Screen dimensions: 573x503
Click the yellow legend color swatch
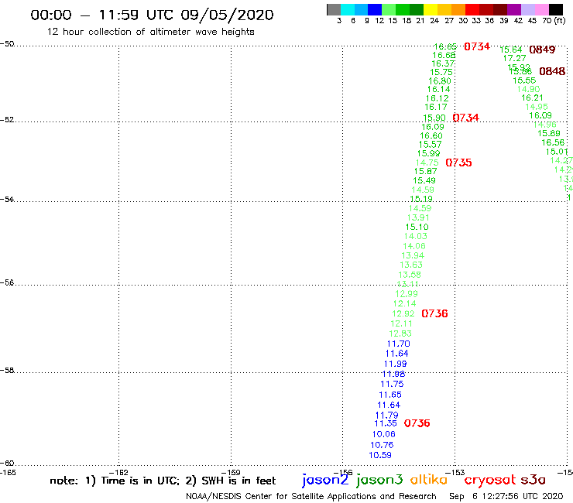click(431, 10)
